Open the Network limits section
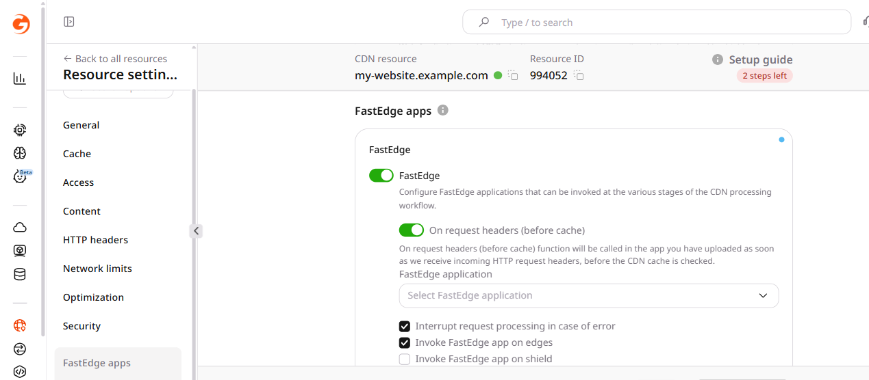This screenshot has height=380, width=869. tap(97, 269)
